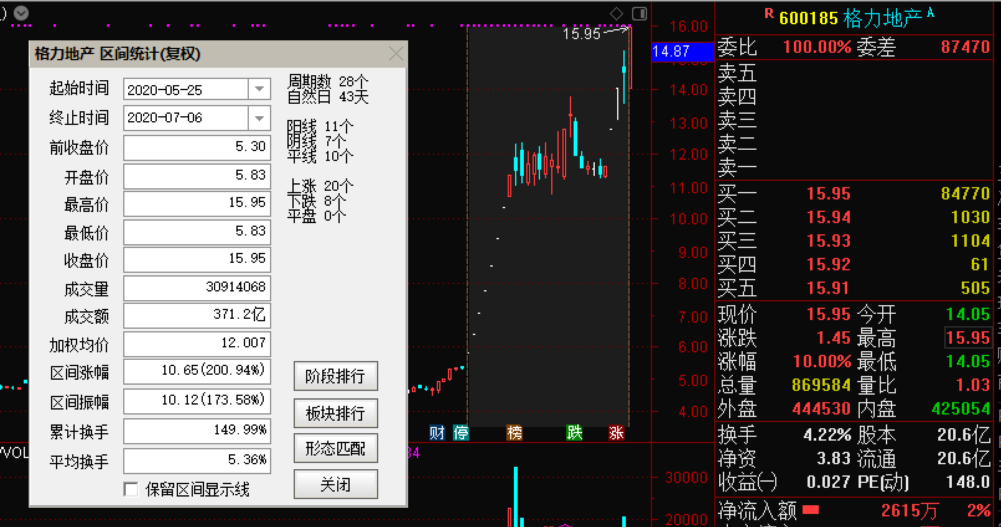Screen dimensions: 1001x527
Task: Enable the 保留区间显示线 checkbox
Action: click(x=131, y=490)
